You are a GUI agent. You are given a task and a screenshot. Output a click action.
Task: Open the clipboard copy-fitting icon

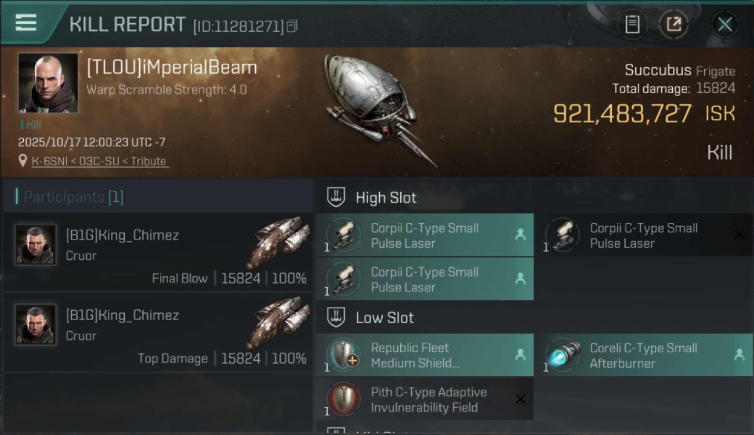(632, 24)
